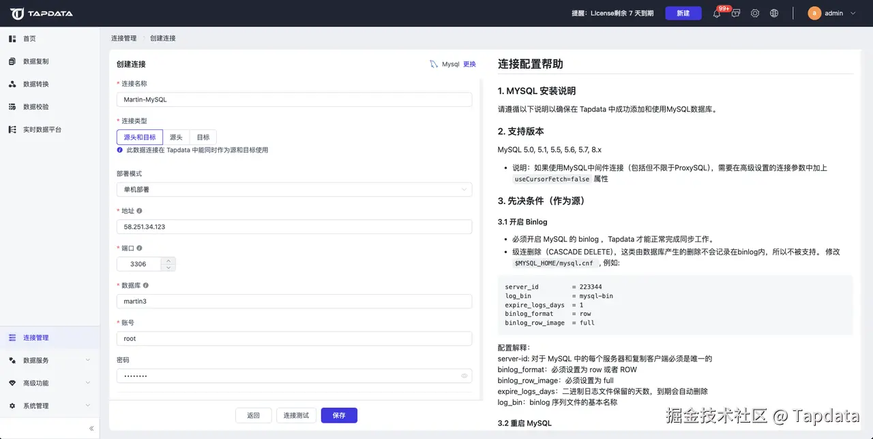Screen dimensions: 873x439
Task: Expand the admin user dropdown arrow
Action: click(x=853, y=14)
